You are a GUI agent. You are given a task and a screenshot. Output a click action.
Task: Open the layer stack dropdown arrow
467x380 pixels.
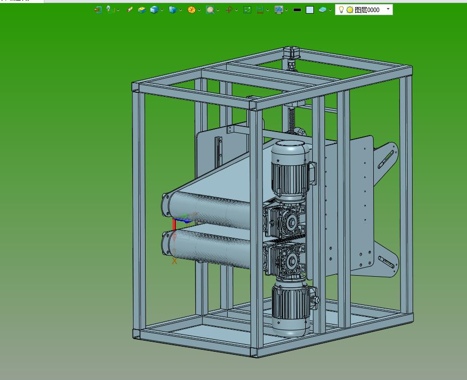pyautogui.click(x=330, y=10)
